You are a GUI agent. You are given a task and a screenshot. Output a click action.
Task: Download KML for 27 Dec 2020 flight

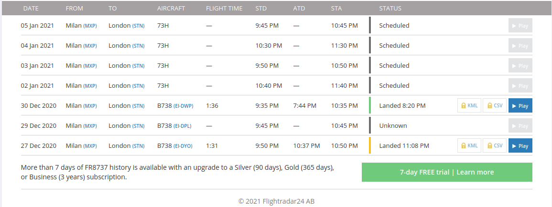coord(469,145)
